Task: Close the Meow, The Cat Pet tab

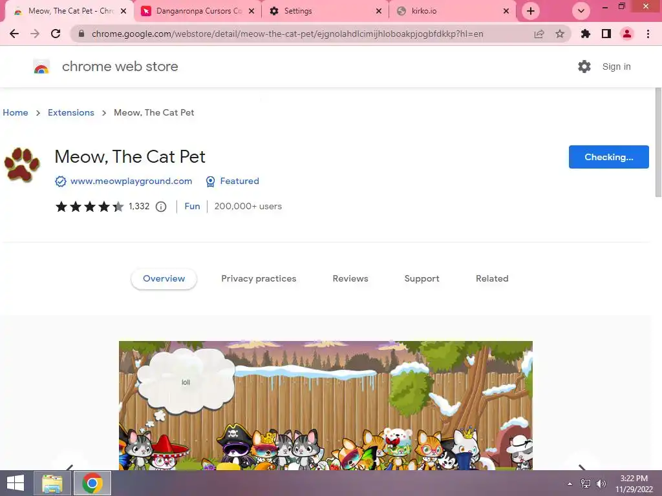Action: point(123,11)
